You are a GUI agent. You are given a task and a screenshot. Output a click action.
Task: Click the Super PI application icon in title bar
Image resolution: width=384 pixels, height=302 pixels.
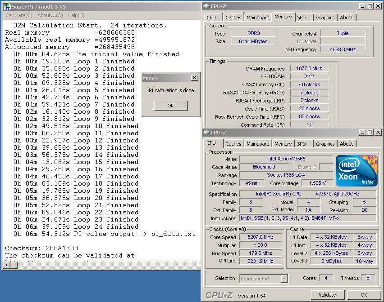tap(8, 7)
